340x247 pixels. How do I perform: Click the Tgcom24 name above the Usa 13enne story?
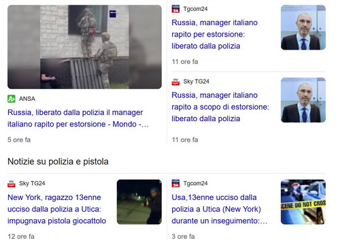pyautogui.click(x=195, y=183)
